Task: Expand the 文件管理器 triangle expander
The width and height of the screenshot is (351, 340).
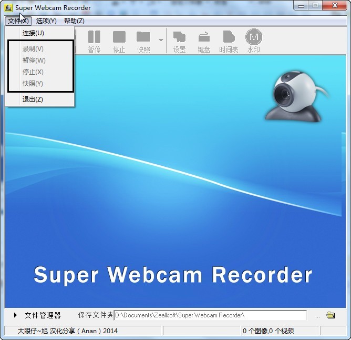Action: tap(15, 315)
